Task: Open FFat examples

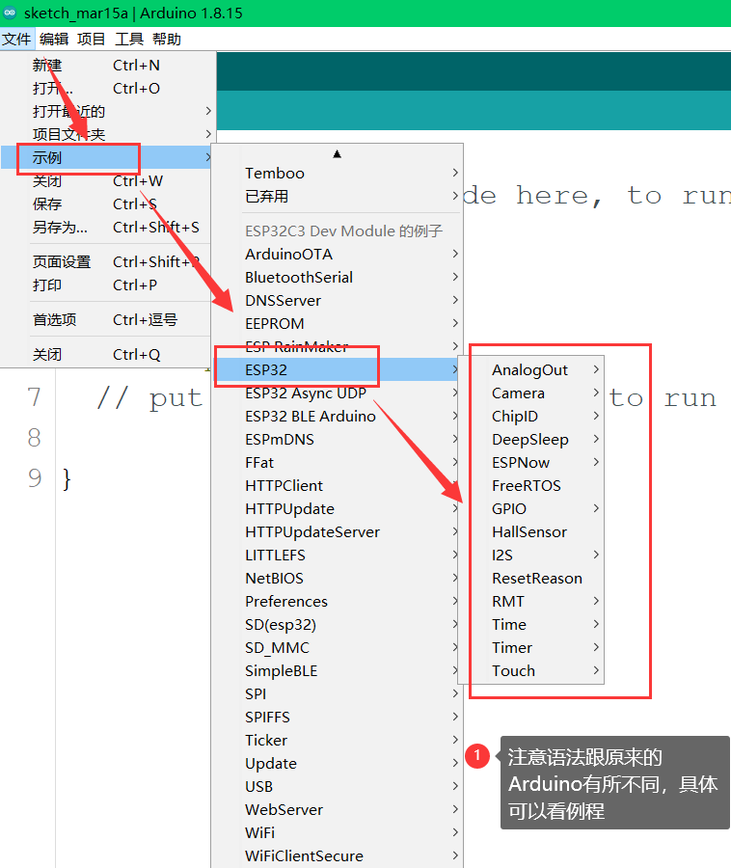Action: (x=337, y=463)
